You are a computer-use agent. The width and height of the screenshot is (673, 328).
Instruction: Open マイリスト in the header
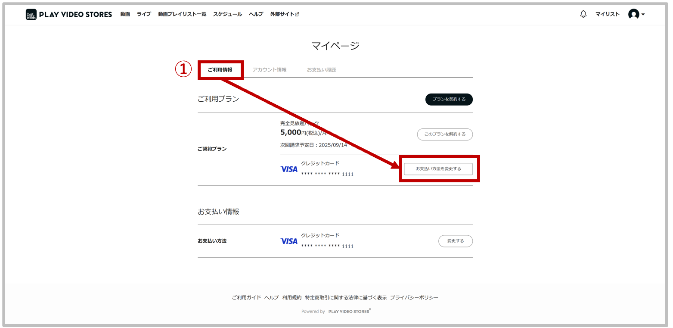(x=607, y=14)
